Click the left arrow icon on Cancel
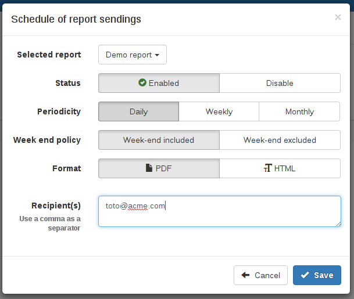Screen dimensions: 354x299 pos(245,275)
